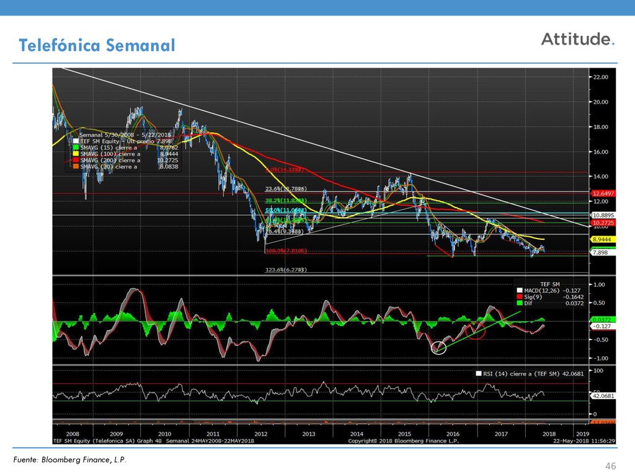Click the Attitude logo in the header
Image resolution: width=635 pixels, height=476 pixels.
coord(578,39)
